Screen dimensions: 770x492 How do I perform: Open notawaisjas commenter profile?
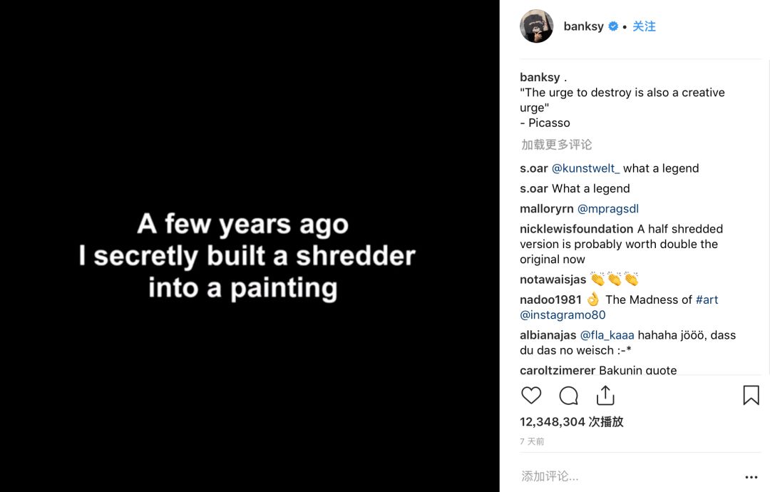[x=553, y=280]
